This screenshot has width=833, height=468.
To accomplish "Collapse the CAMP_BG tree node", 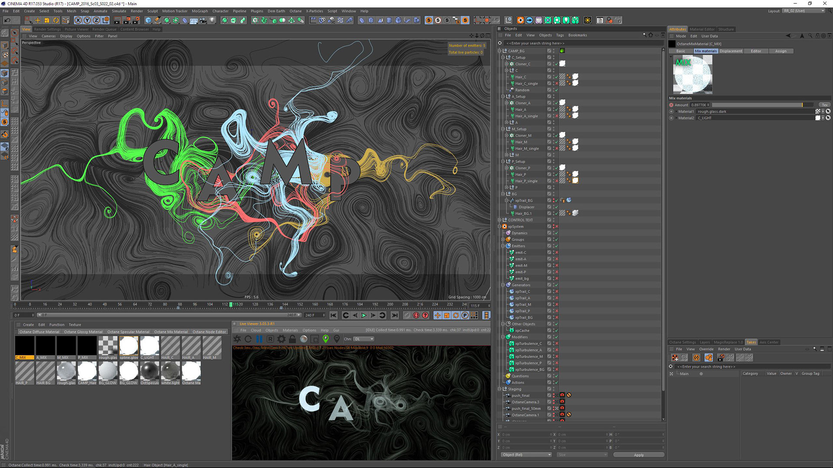I will pyautogui.click(x=499, y=51).
